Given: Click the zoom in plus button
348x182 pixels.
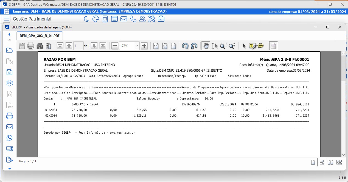Looking at the screenshot, I should pos(144,46).
